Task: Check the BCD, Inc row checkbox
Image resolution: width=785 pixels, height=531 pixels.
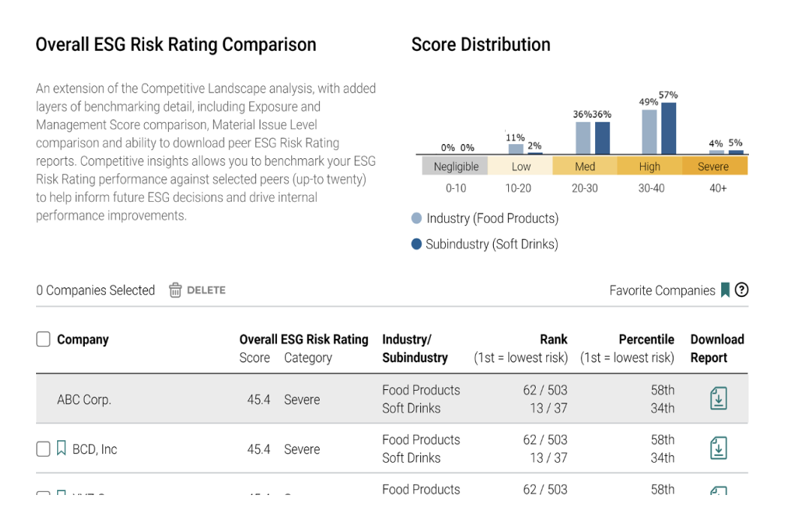Action: [44, 449]
